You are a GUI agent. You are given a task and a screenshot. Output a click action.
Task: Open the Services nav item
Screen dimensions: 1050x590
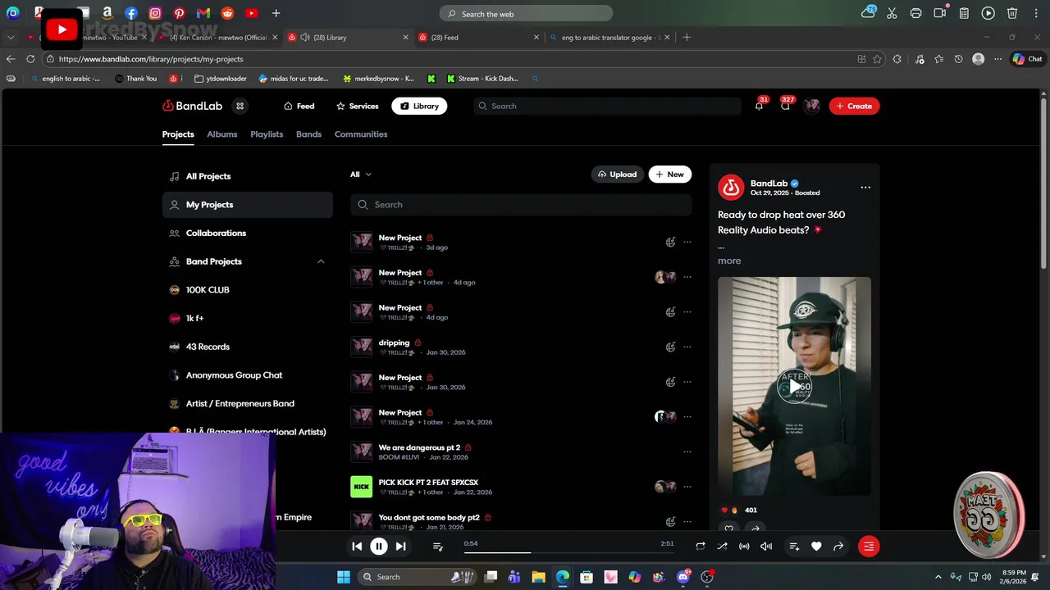357,106
